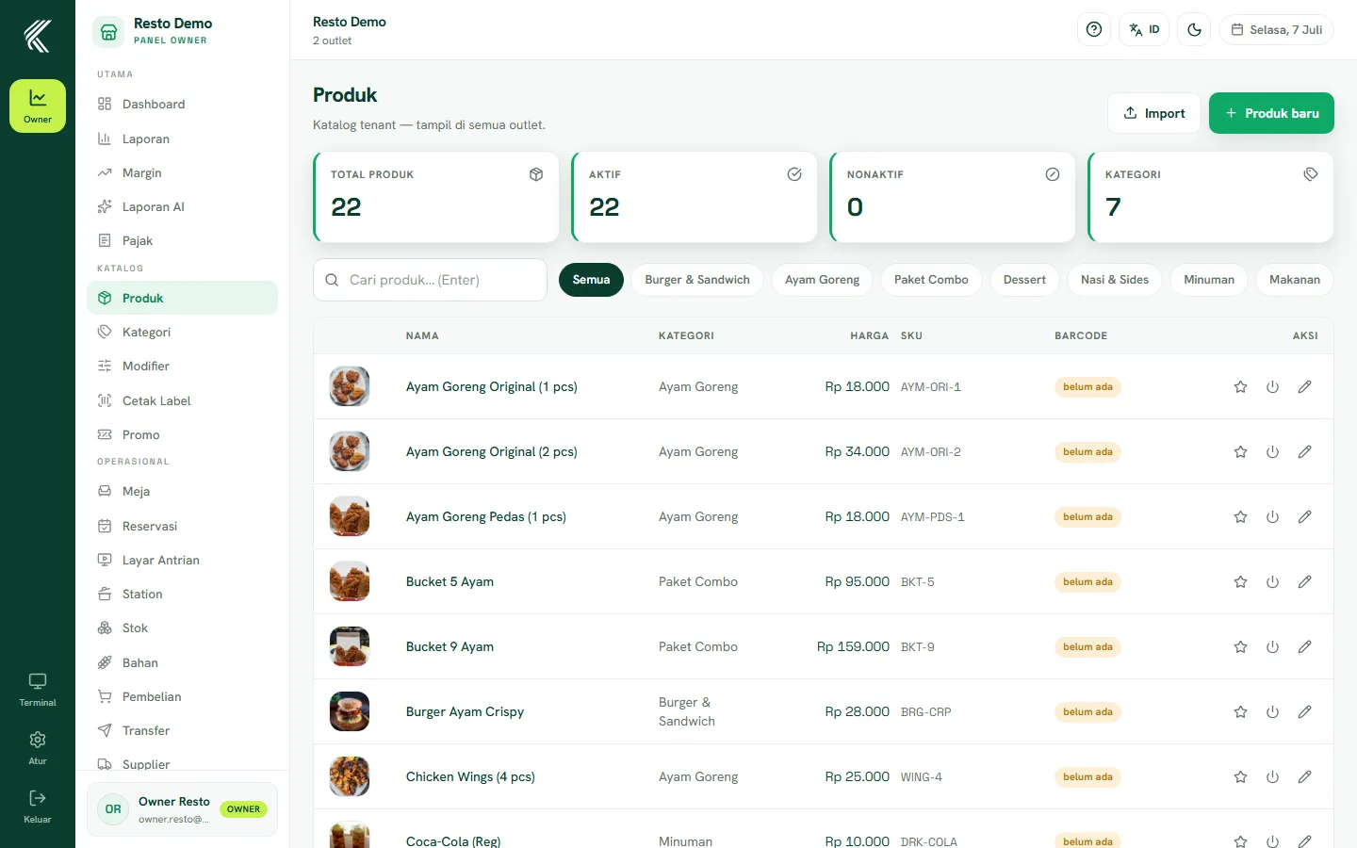This screenshot has height=848, width=1357.
Task: Open the help question mark icon
Action: (x=1094, y=29)
